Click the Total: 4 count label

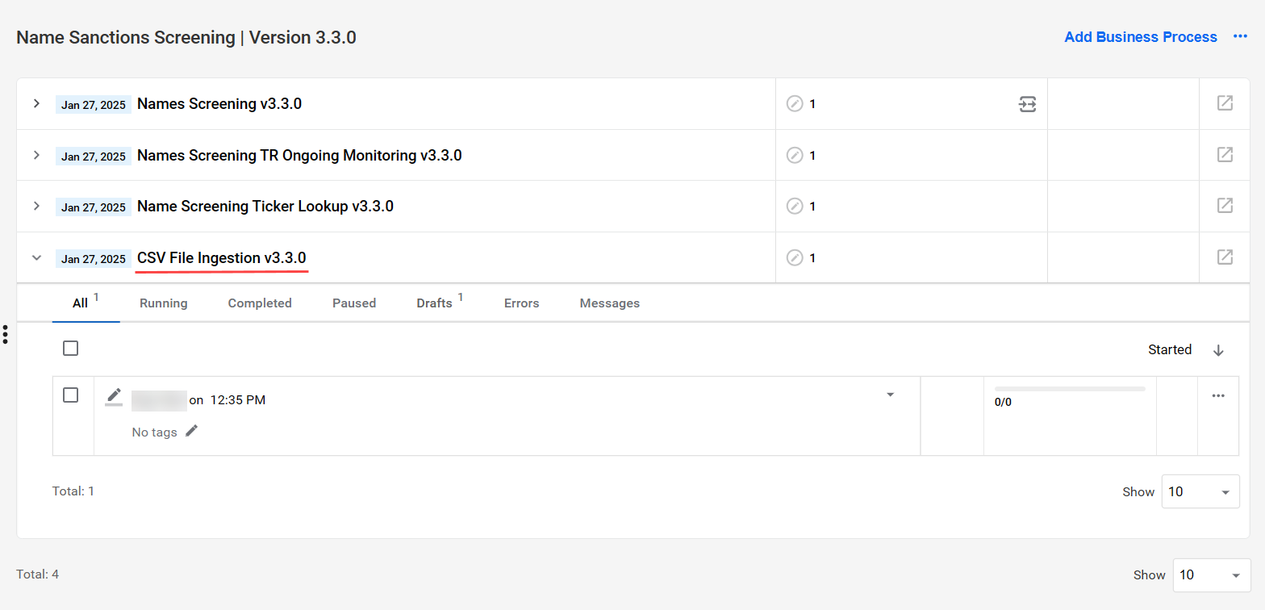click(38, 574)
